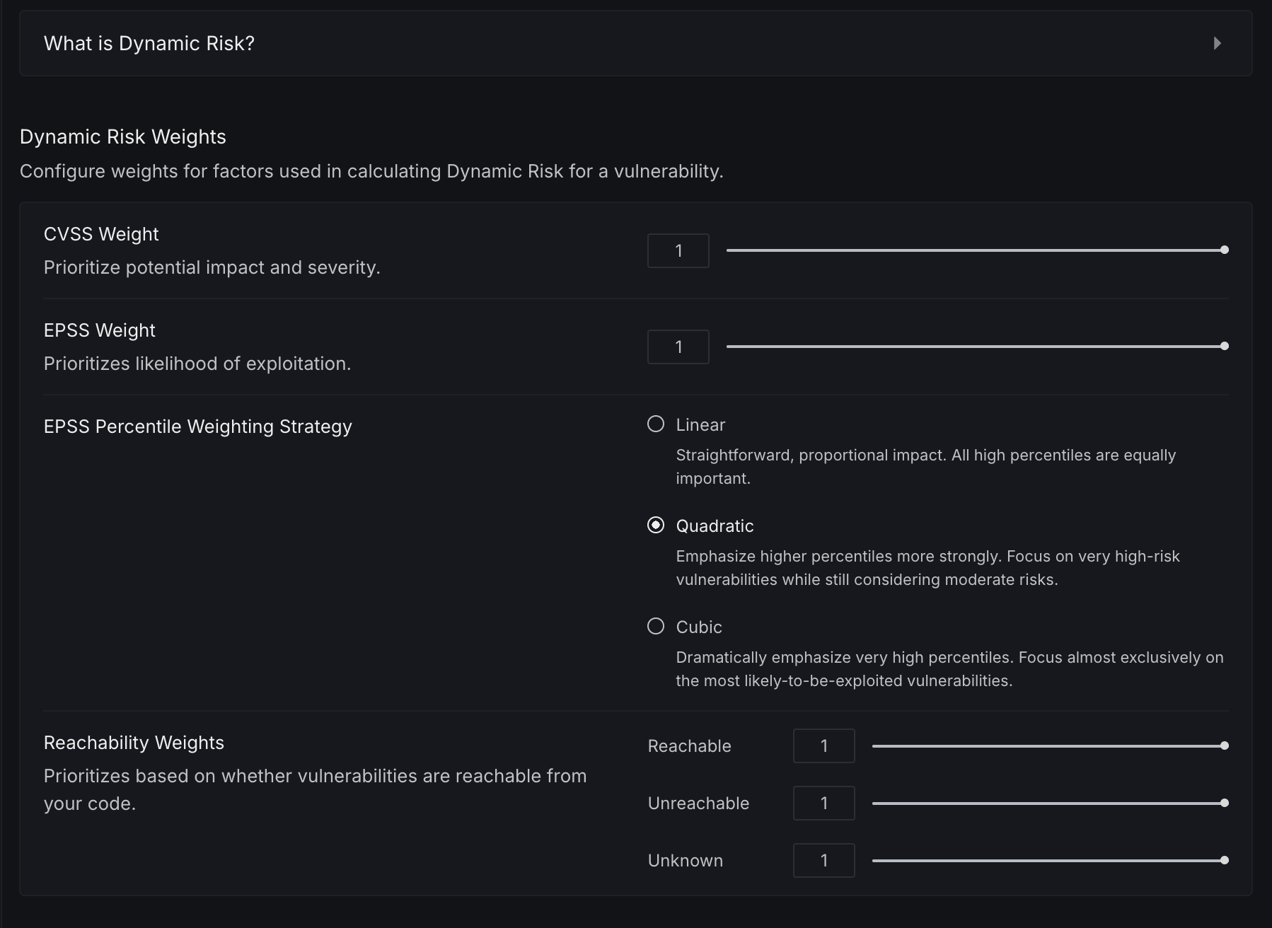Image resolution: width=1272 pixels, height=928 pixels.
Task: Select the Linear weighting strategy radio
Action: 656,424
